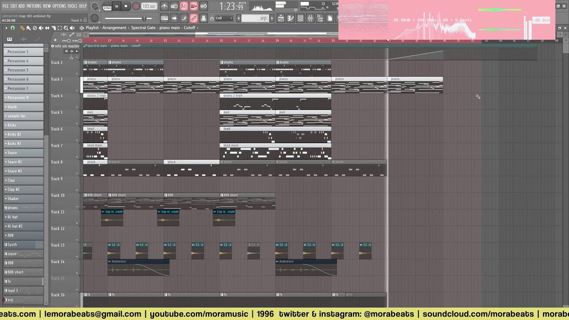Toggle the pink link multilink controllers icon
The height and width of the screenshot is (320, 569).
pos(193,18)
